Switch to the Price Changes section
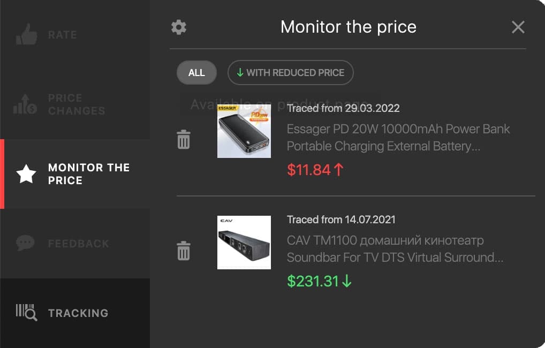Screen dimensions: 545x348 77,104
